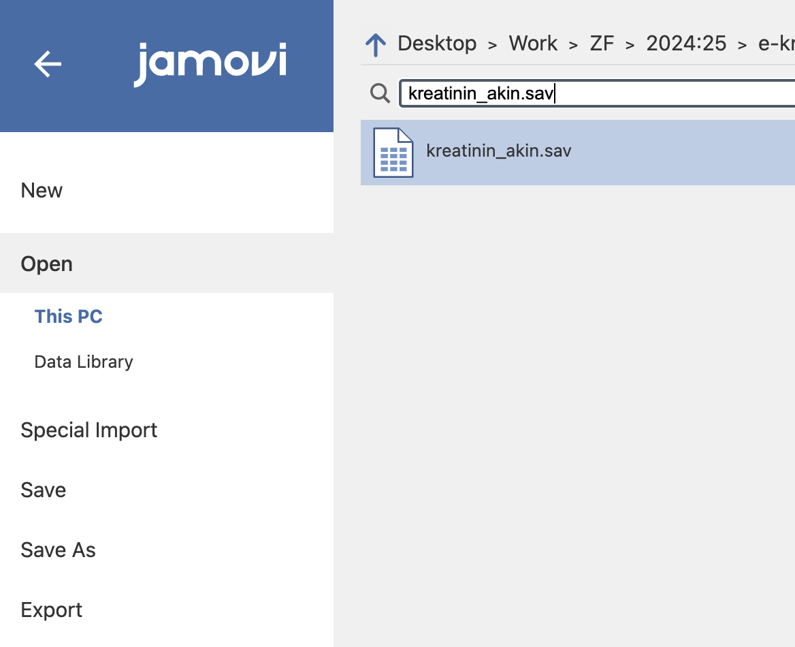The width and height of the screenshot is (795, 647).
Task: Navigate to Work folder in breadcrumb
Action: [534, 44]
